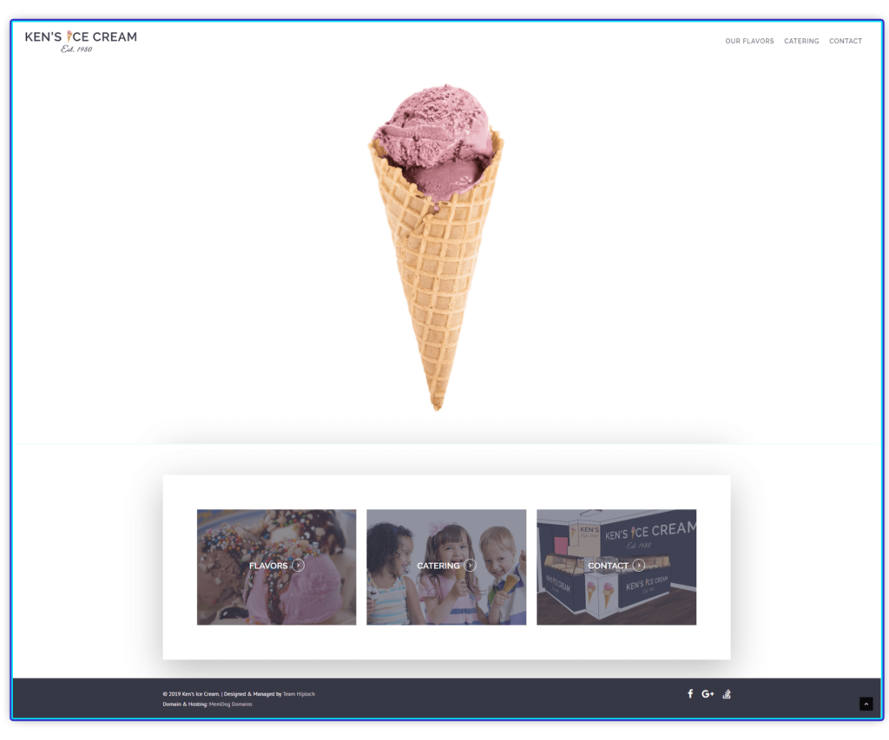Screen dimensions: 889x740
Task: Open OUR FLAVORS in top navigation
Action: click(749, 41)
